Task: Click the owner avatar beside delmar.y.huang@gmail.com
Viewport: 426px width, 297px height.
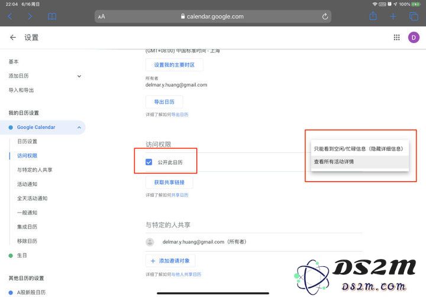Action: 150,242
